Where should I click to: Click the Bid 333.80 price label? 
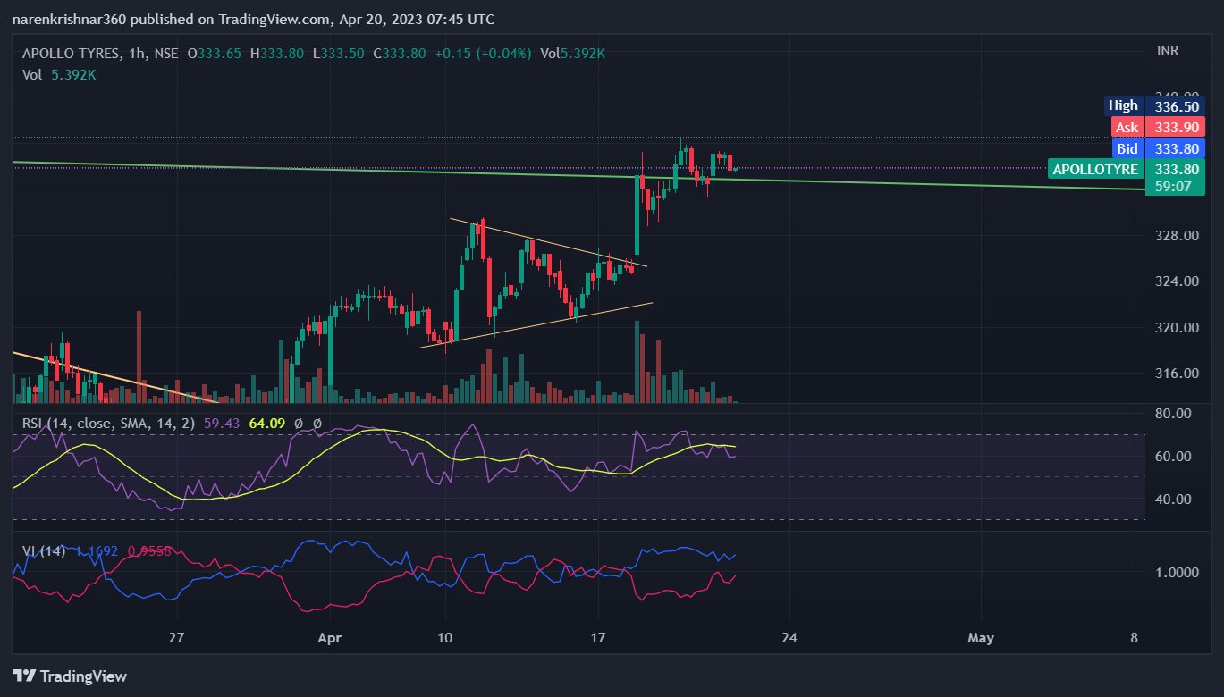pos(1159,148)
